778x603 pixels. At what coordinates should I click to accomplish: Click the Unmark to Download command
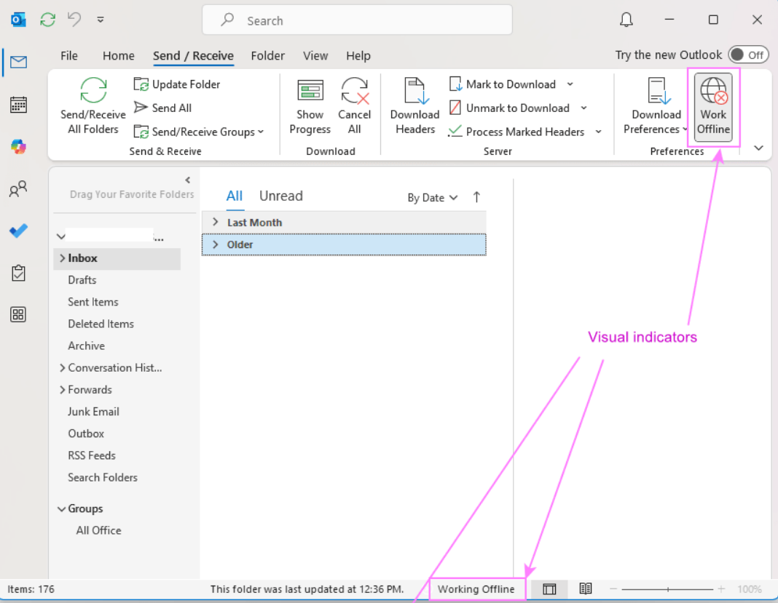510,108
